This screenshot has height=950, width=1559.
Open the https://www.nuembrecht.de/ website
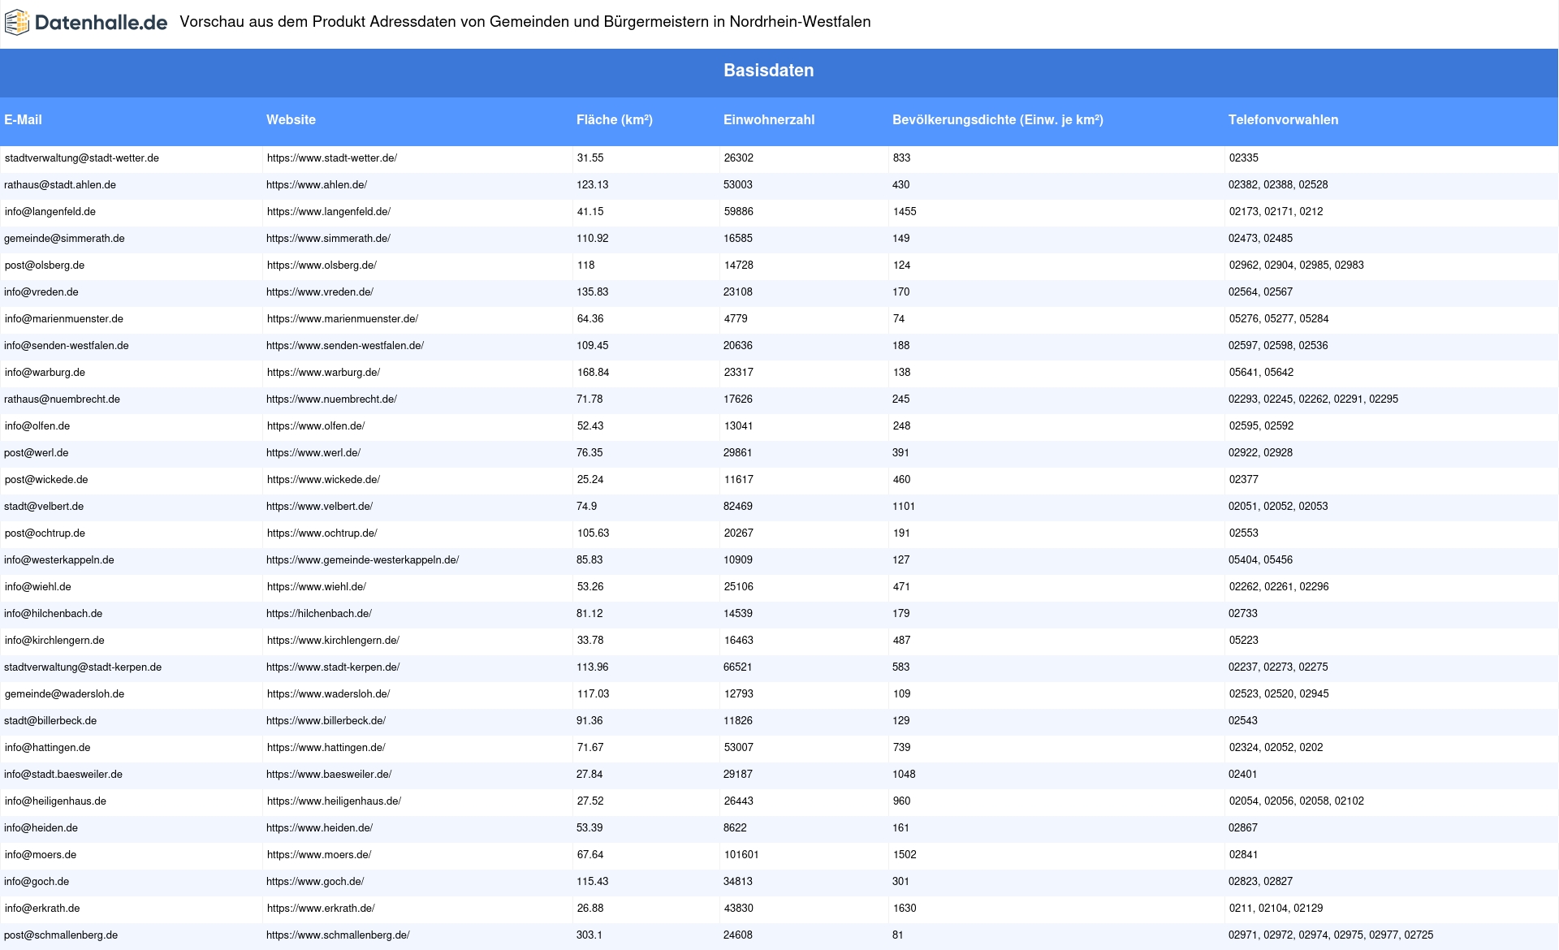[x=331, y=399]
